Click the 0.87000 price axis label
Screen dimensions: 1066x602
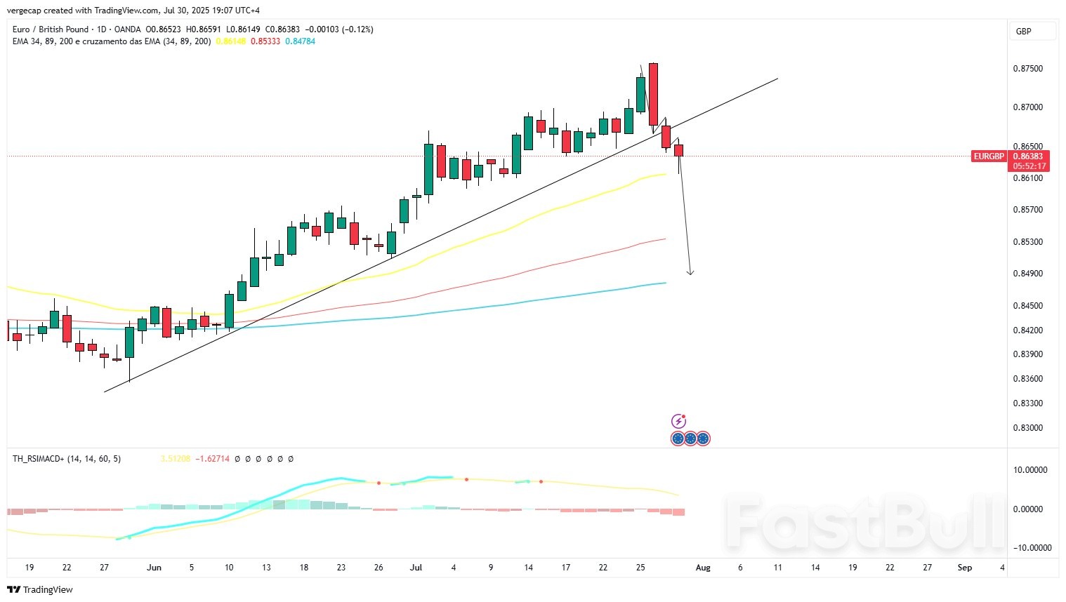tap(1027, 107)
